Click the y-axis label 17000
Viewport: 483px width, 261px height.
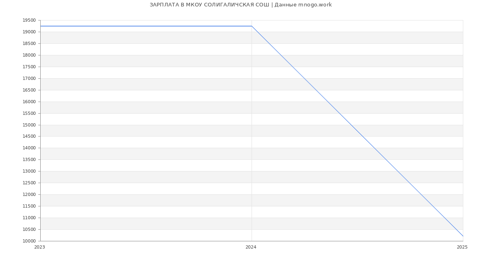pyautogui.click(x=29, y=79)
